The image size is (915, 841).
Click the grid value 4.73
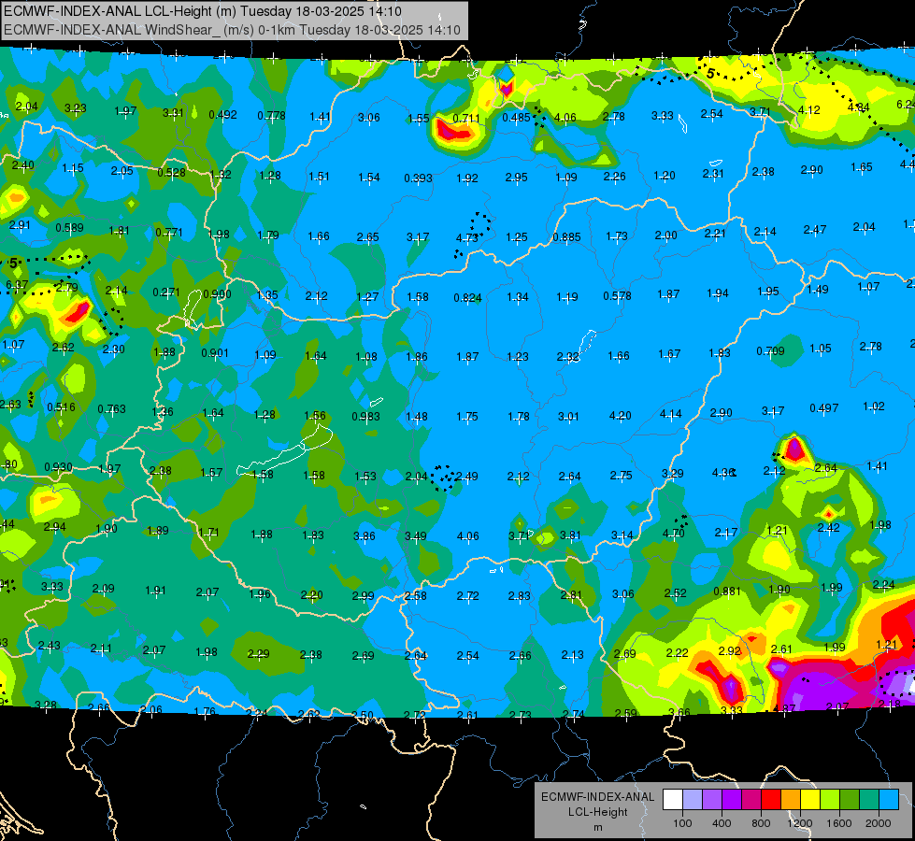[x=466, y=237]
